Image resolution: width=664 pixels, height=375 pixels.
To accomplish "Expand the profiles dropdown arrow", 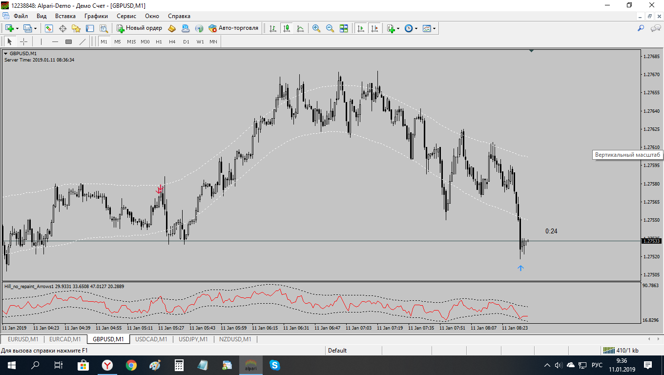I will [x=35, y=28].
